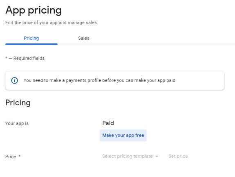Click the asterisk in the Required fields note
This screenshot has height=177, width=235.
tap(6, 58)
